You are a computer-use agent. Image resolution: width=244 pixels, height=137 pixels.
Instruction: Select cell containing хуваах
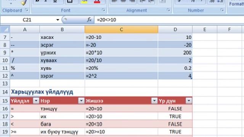(62, 60)
